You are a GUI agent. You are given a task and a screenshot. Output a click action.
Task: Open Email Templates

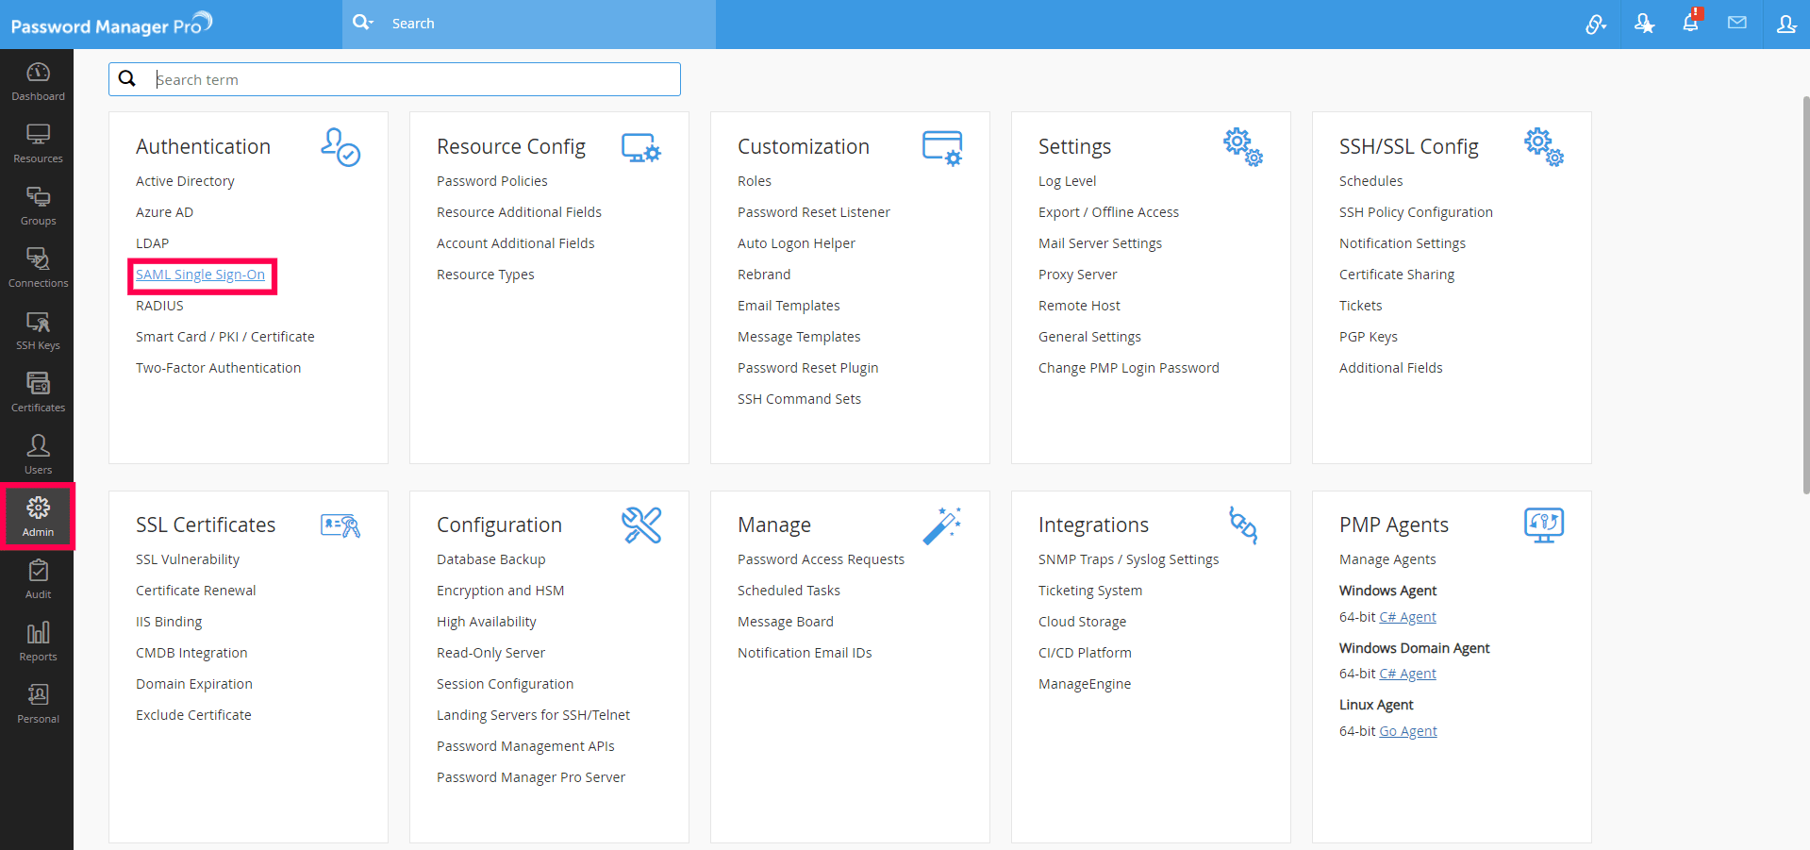pyautogui.click(x=789, y=306)
